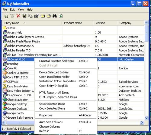The width and height of the screenshot is (151, 135).
Task: Sort by the Entry Name column header
Action: click(x=32, y=23)
